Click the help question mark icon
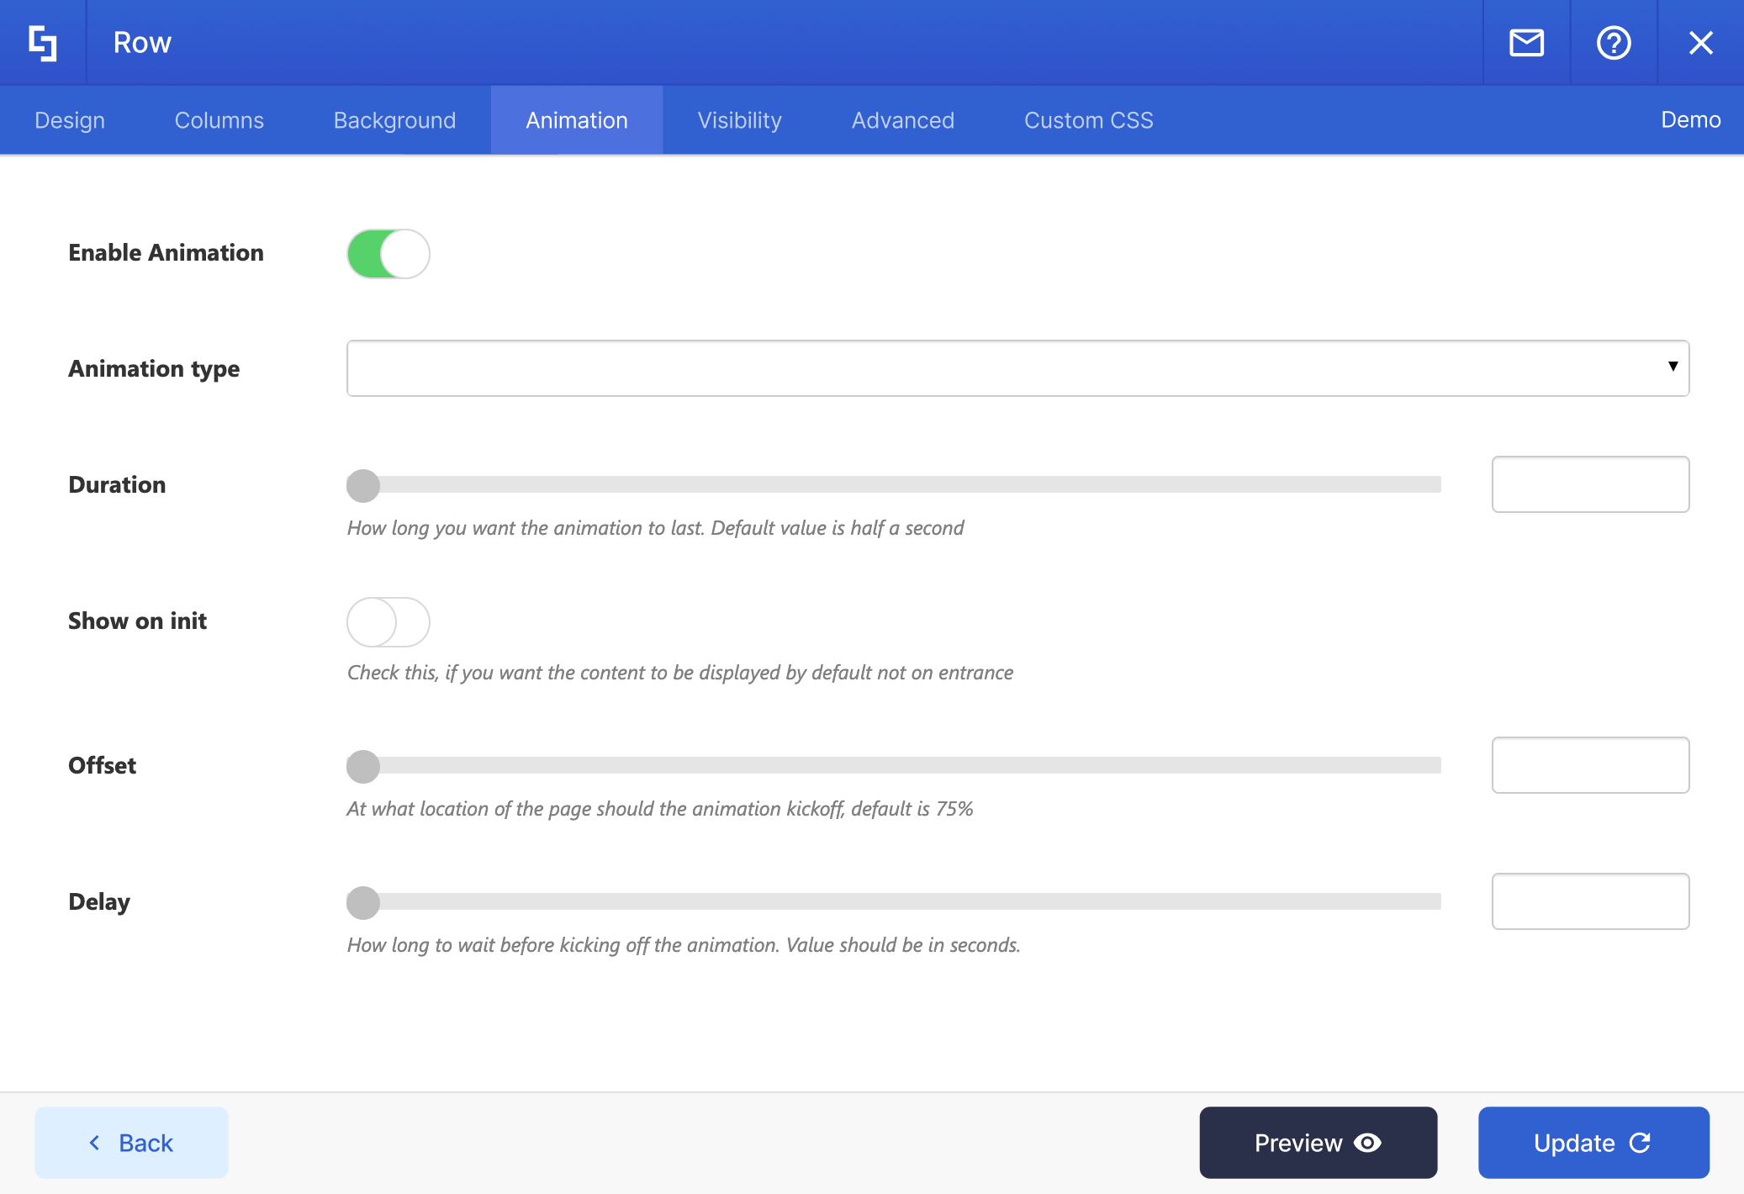 (x=1614, y=43)
